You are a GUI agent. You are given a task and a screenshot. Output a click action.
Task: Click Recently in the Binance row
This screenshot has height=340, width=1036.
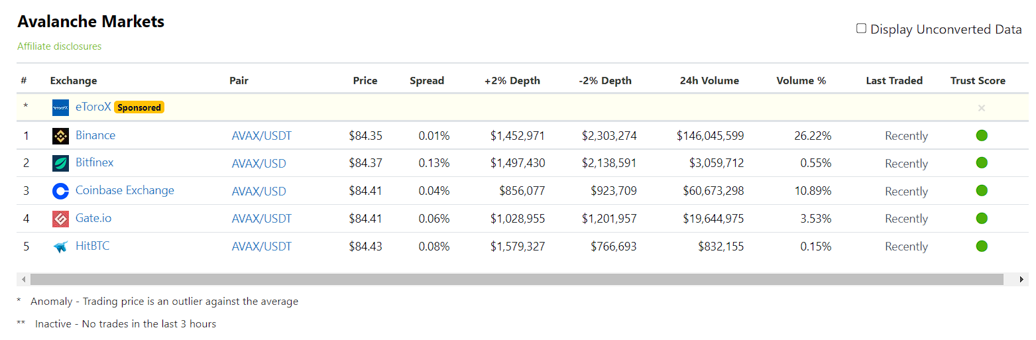click(907, 136)
